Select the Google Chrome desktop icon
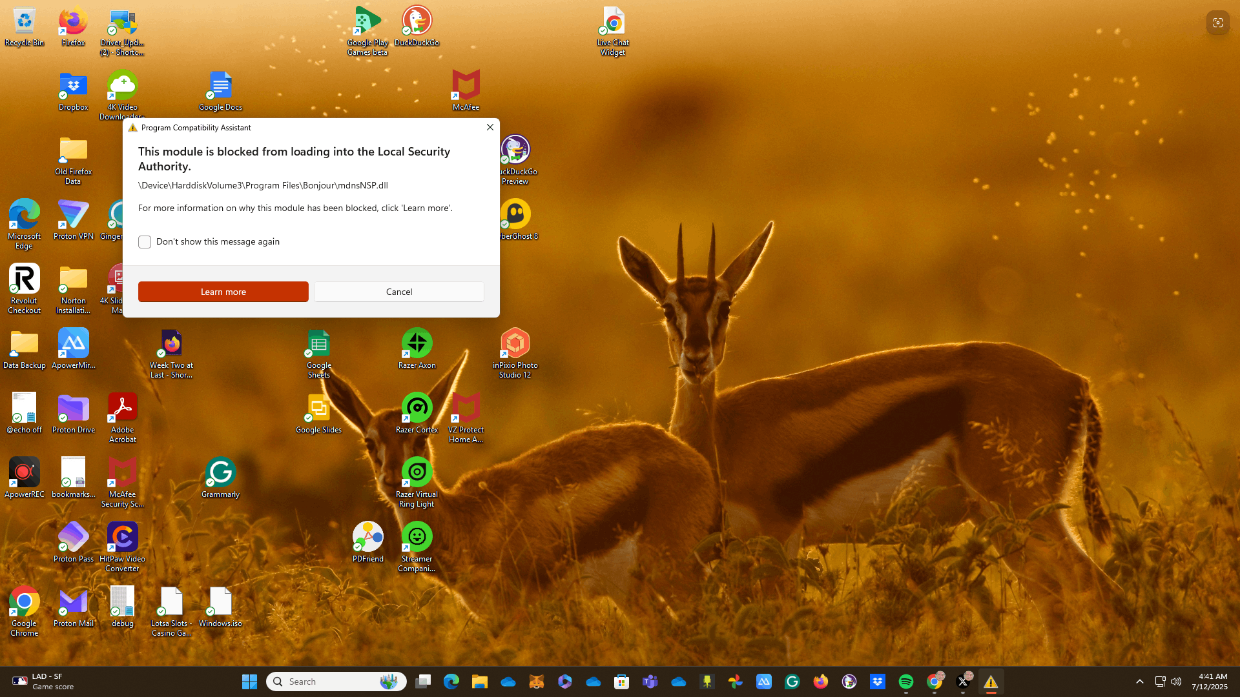This screenshot has height=697, width=1240. (25, 611)
